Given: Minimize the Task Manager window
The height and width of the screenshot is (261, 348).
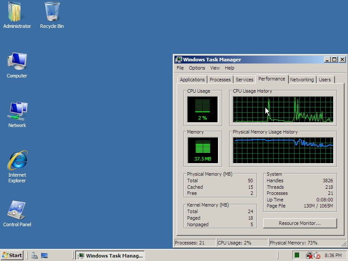Looking at the screenshot, I should click(x=327, y=60).
